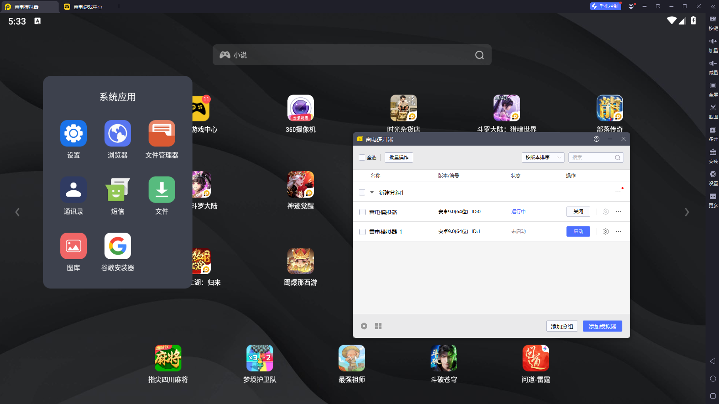Open the user account icon menu

[631, 6]
